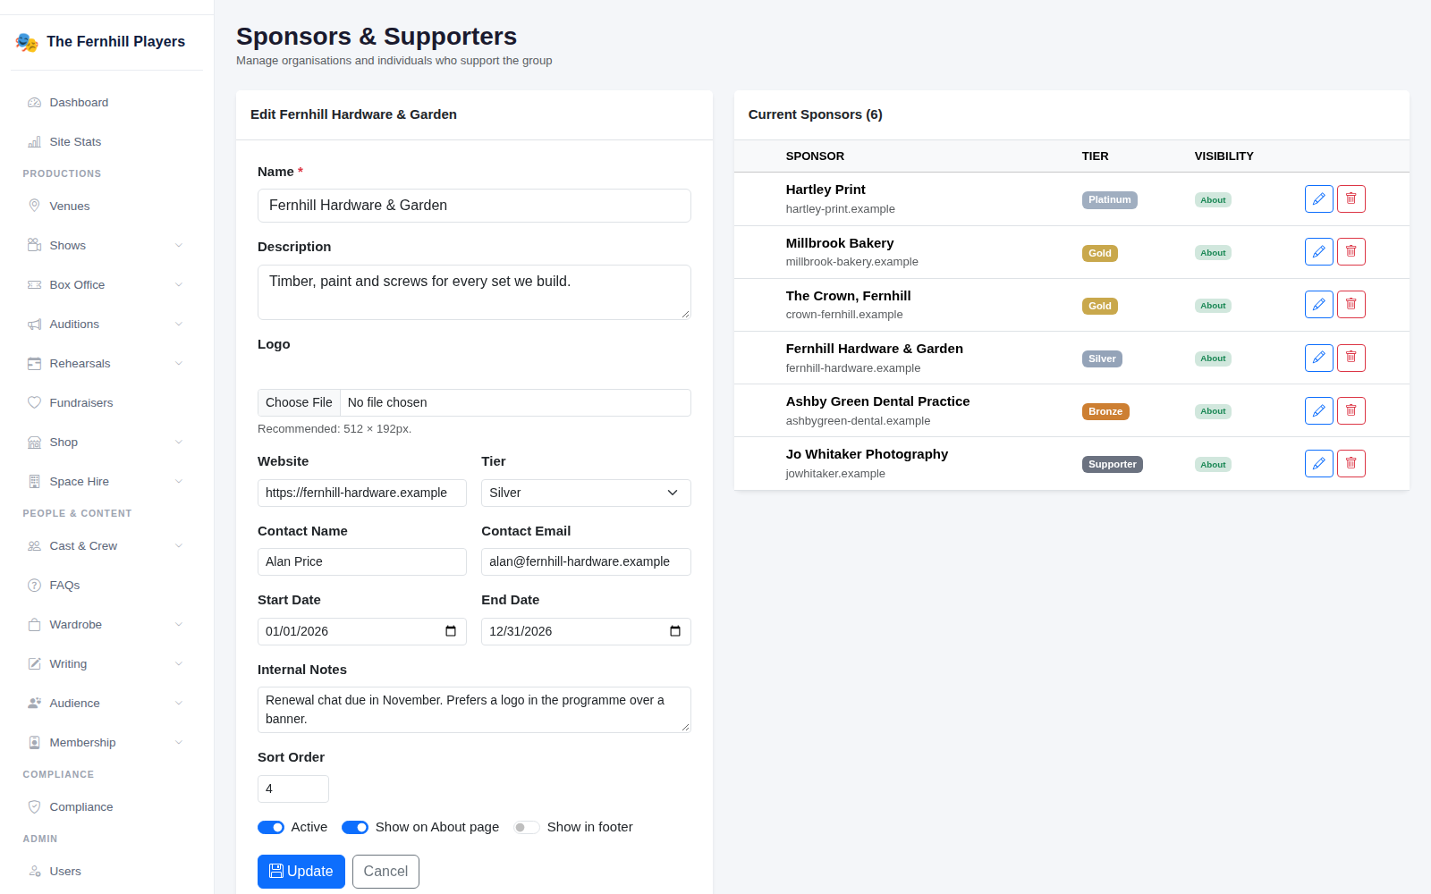This screenshot has width=1431, height=894.
Task: Expand the Wardrobe submenu
Action: click(106, 624)
